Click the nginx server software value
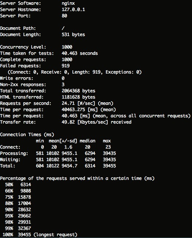 coord(68,3)
